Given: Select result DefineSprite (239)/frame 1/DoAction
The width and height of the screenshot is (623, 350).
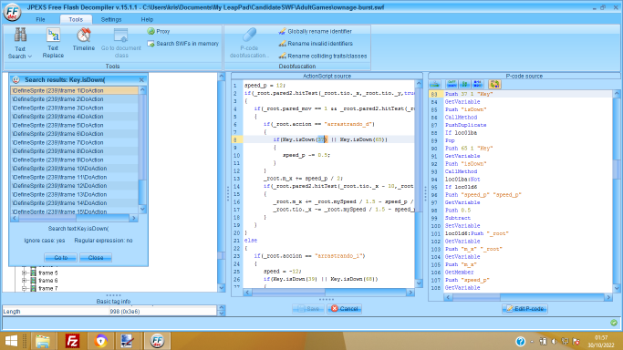Looking at the screenshot, I should pos(74,90).
